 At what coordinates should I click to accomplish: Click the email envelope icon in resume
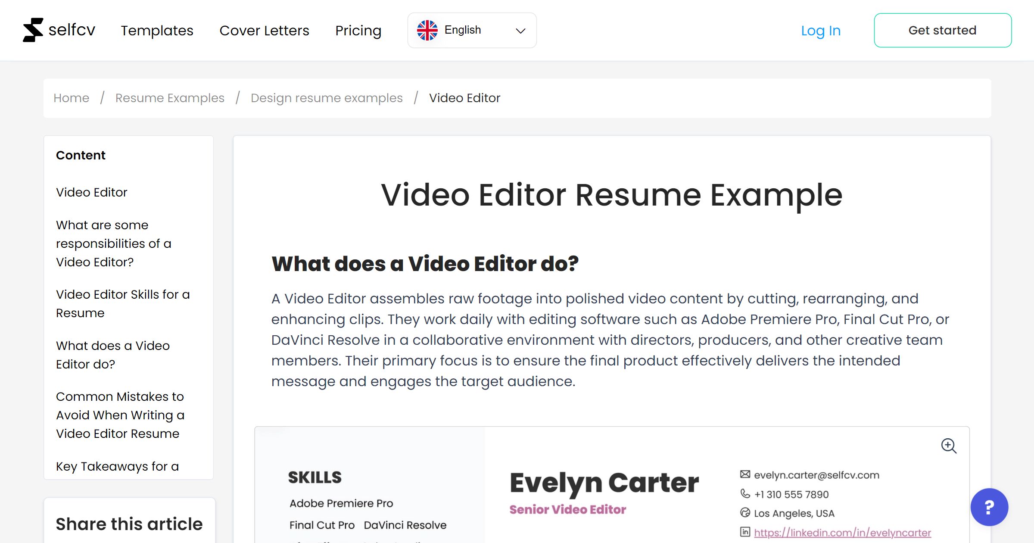745,474
